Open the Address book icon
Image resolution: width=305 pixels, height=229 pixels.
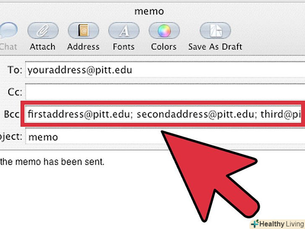[83, 31]
